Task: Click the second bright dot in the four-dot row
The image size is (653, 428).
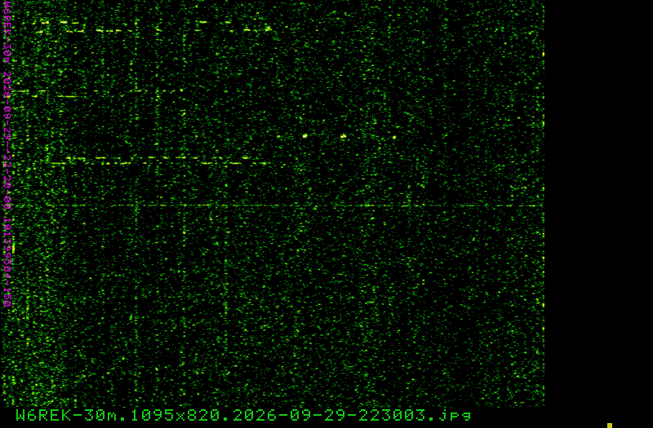Action: 304,135
